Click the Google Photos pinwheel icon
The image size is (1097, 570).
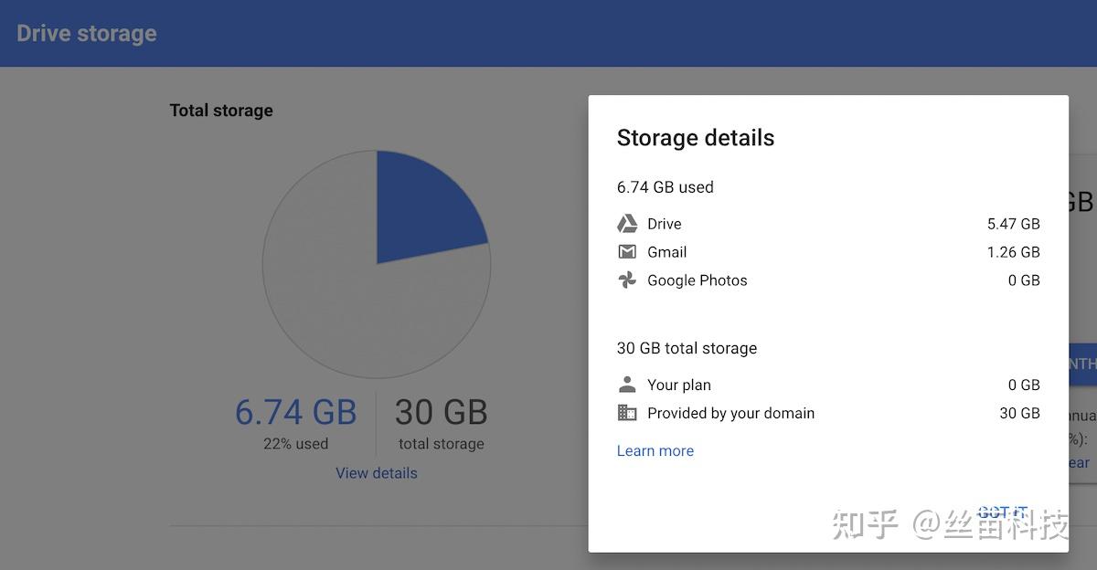(x=627, y=280)
